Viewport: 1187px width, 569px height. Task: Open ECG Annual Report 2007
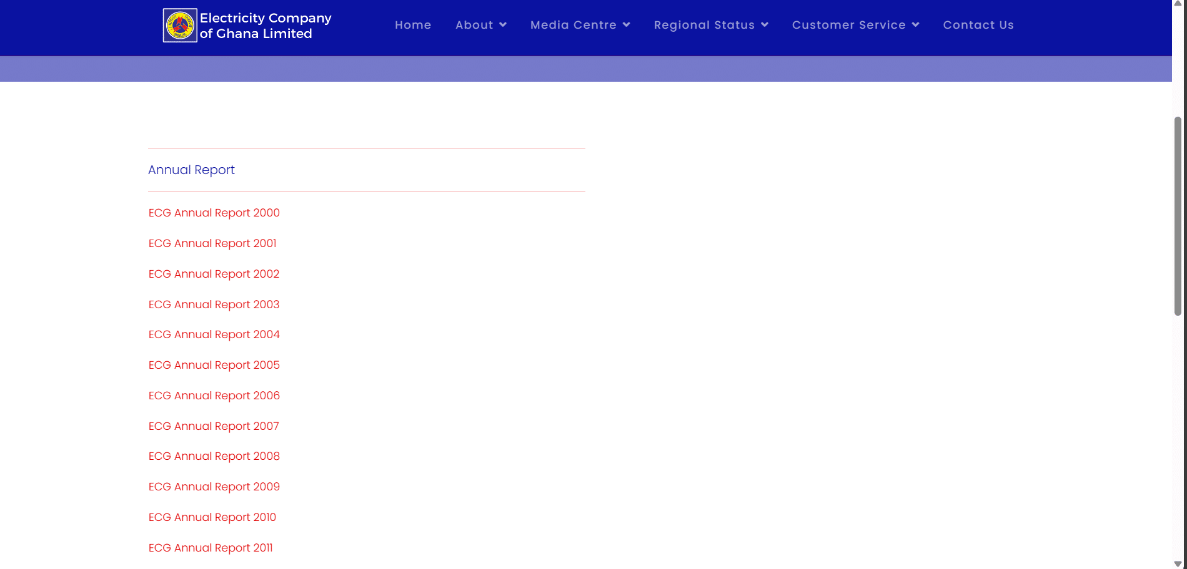214,426
